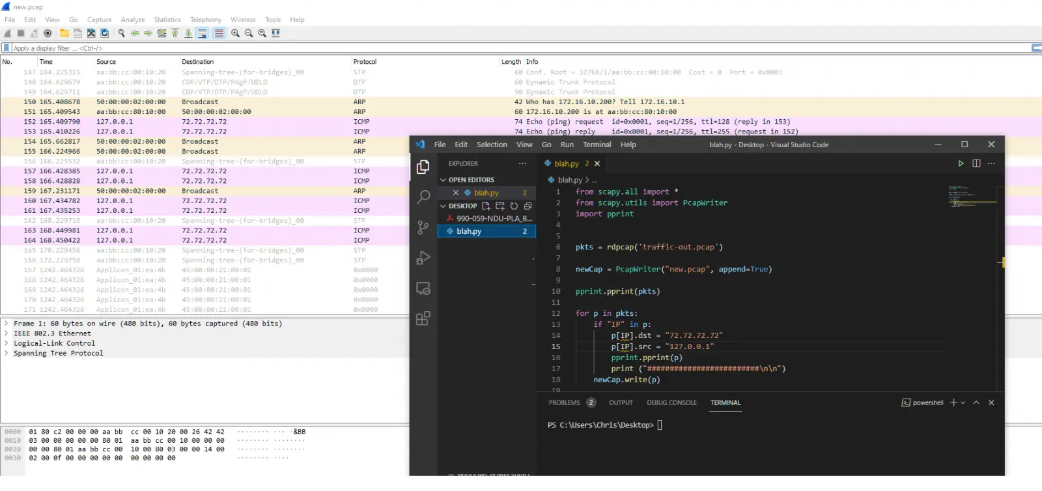Expand the Spanning Tree Protocol details row
Screen dimensions: 1042x491
pos(7,353)
